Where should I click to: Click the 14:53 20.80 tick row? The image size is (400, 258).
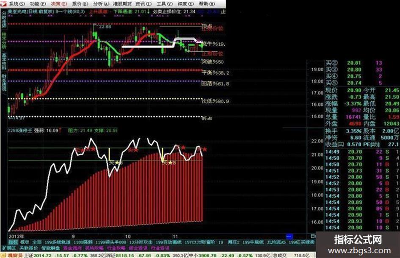pos(362,190)
